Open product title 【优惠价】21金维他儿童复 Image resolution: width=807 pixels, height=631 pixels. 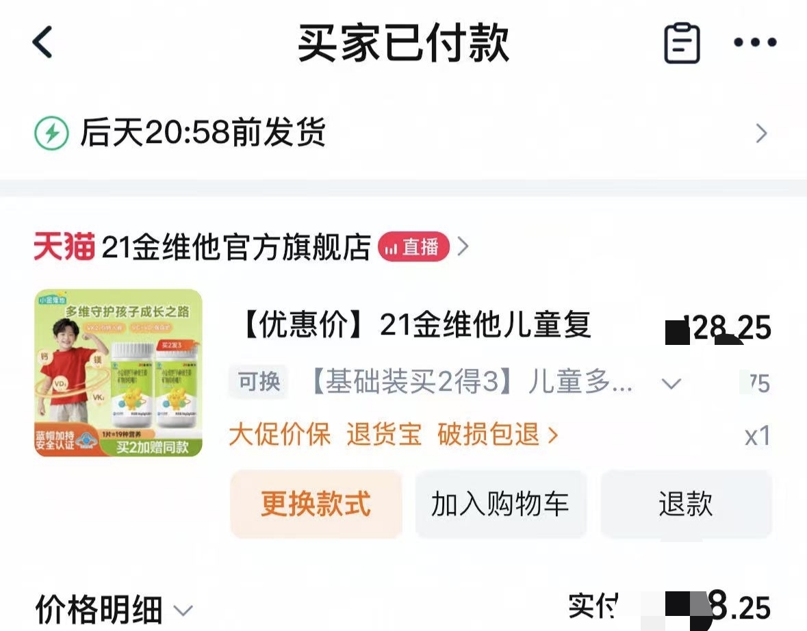click(x=415, y=325)
